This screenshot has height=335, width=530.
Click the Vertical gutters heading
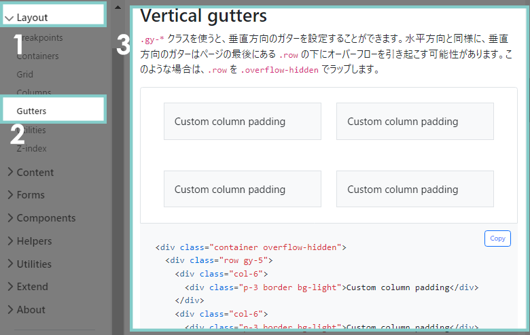(x=203, y=16)
